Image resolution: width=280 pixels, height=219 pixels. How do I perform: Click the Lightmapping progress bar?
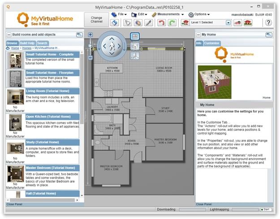[245, 210]
